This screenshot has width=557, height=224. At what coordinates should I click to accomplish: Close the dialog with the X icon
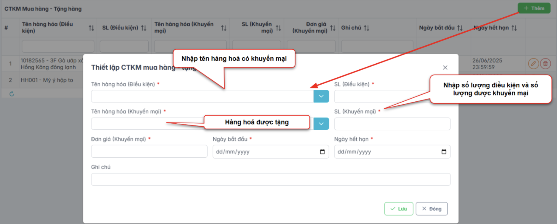[x=445, y=68]
